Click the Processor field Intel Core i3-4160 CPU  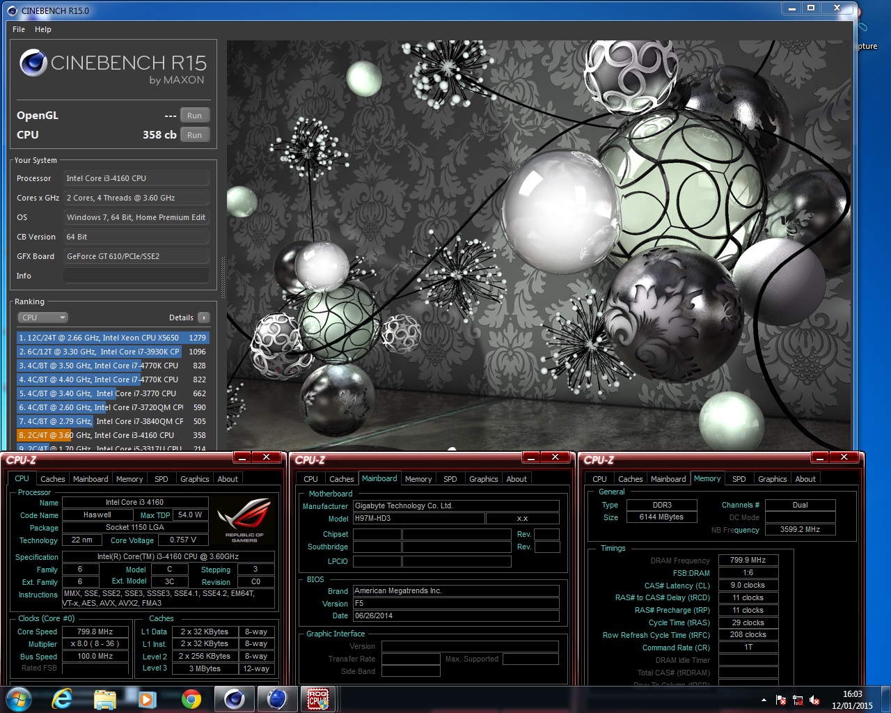pos(136,178)
